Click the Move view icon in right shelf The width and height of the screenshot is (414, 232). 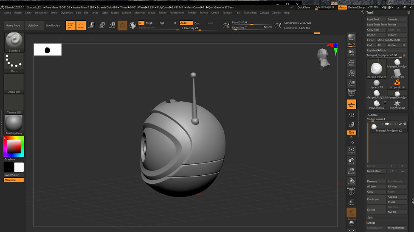[x=351, y=161]
